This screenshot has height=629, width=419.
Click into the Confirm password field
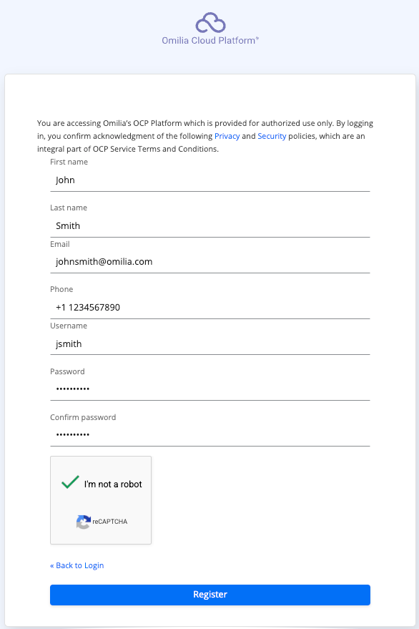click(210, 435)
